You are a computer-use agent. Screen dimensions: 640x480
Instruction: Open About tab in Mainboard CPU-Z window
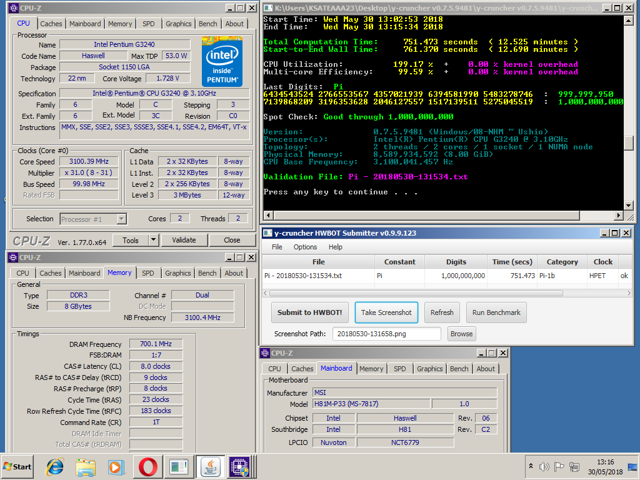(486, 369)
